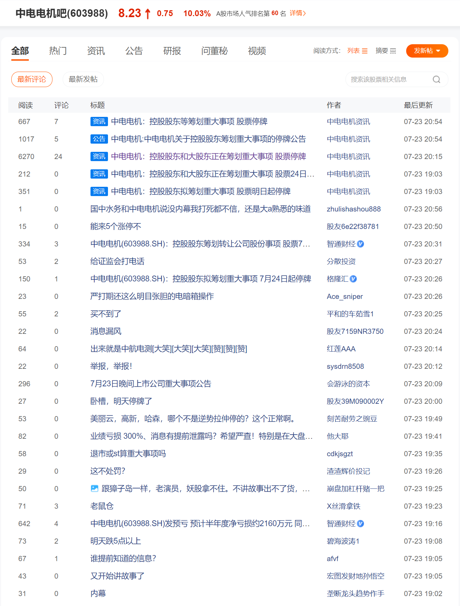This screenshot has width=460, height=606.
Task: Open author profile sysdrn8508
Action: click(x=346, y=366)
